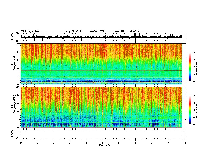Viewport: 208px width, 160px height.
Task: Click time axis tick label '5'
Action: point(103,143)
